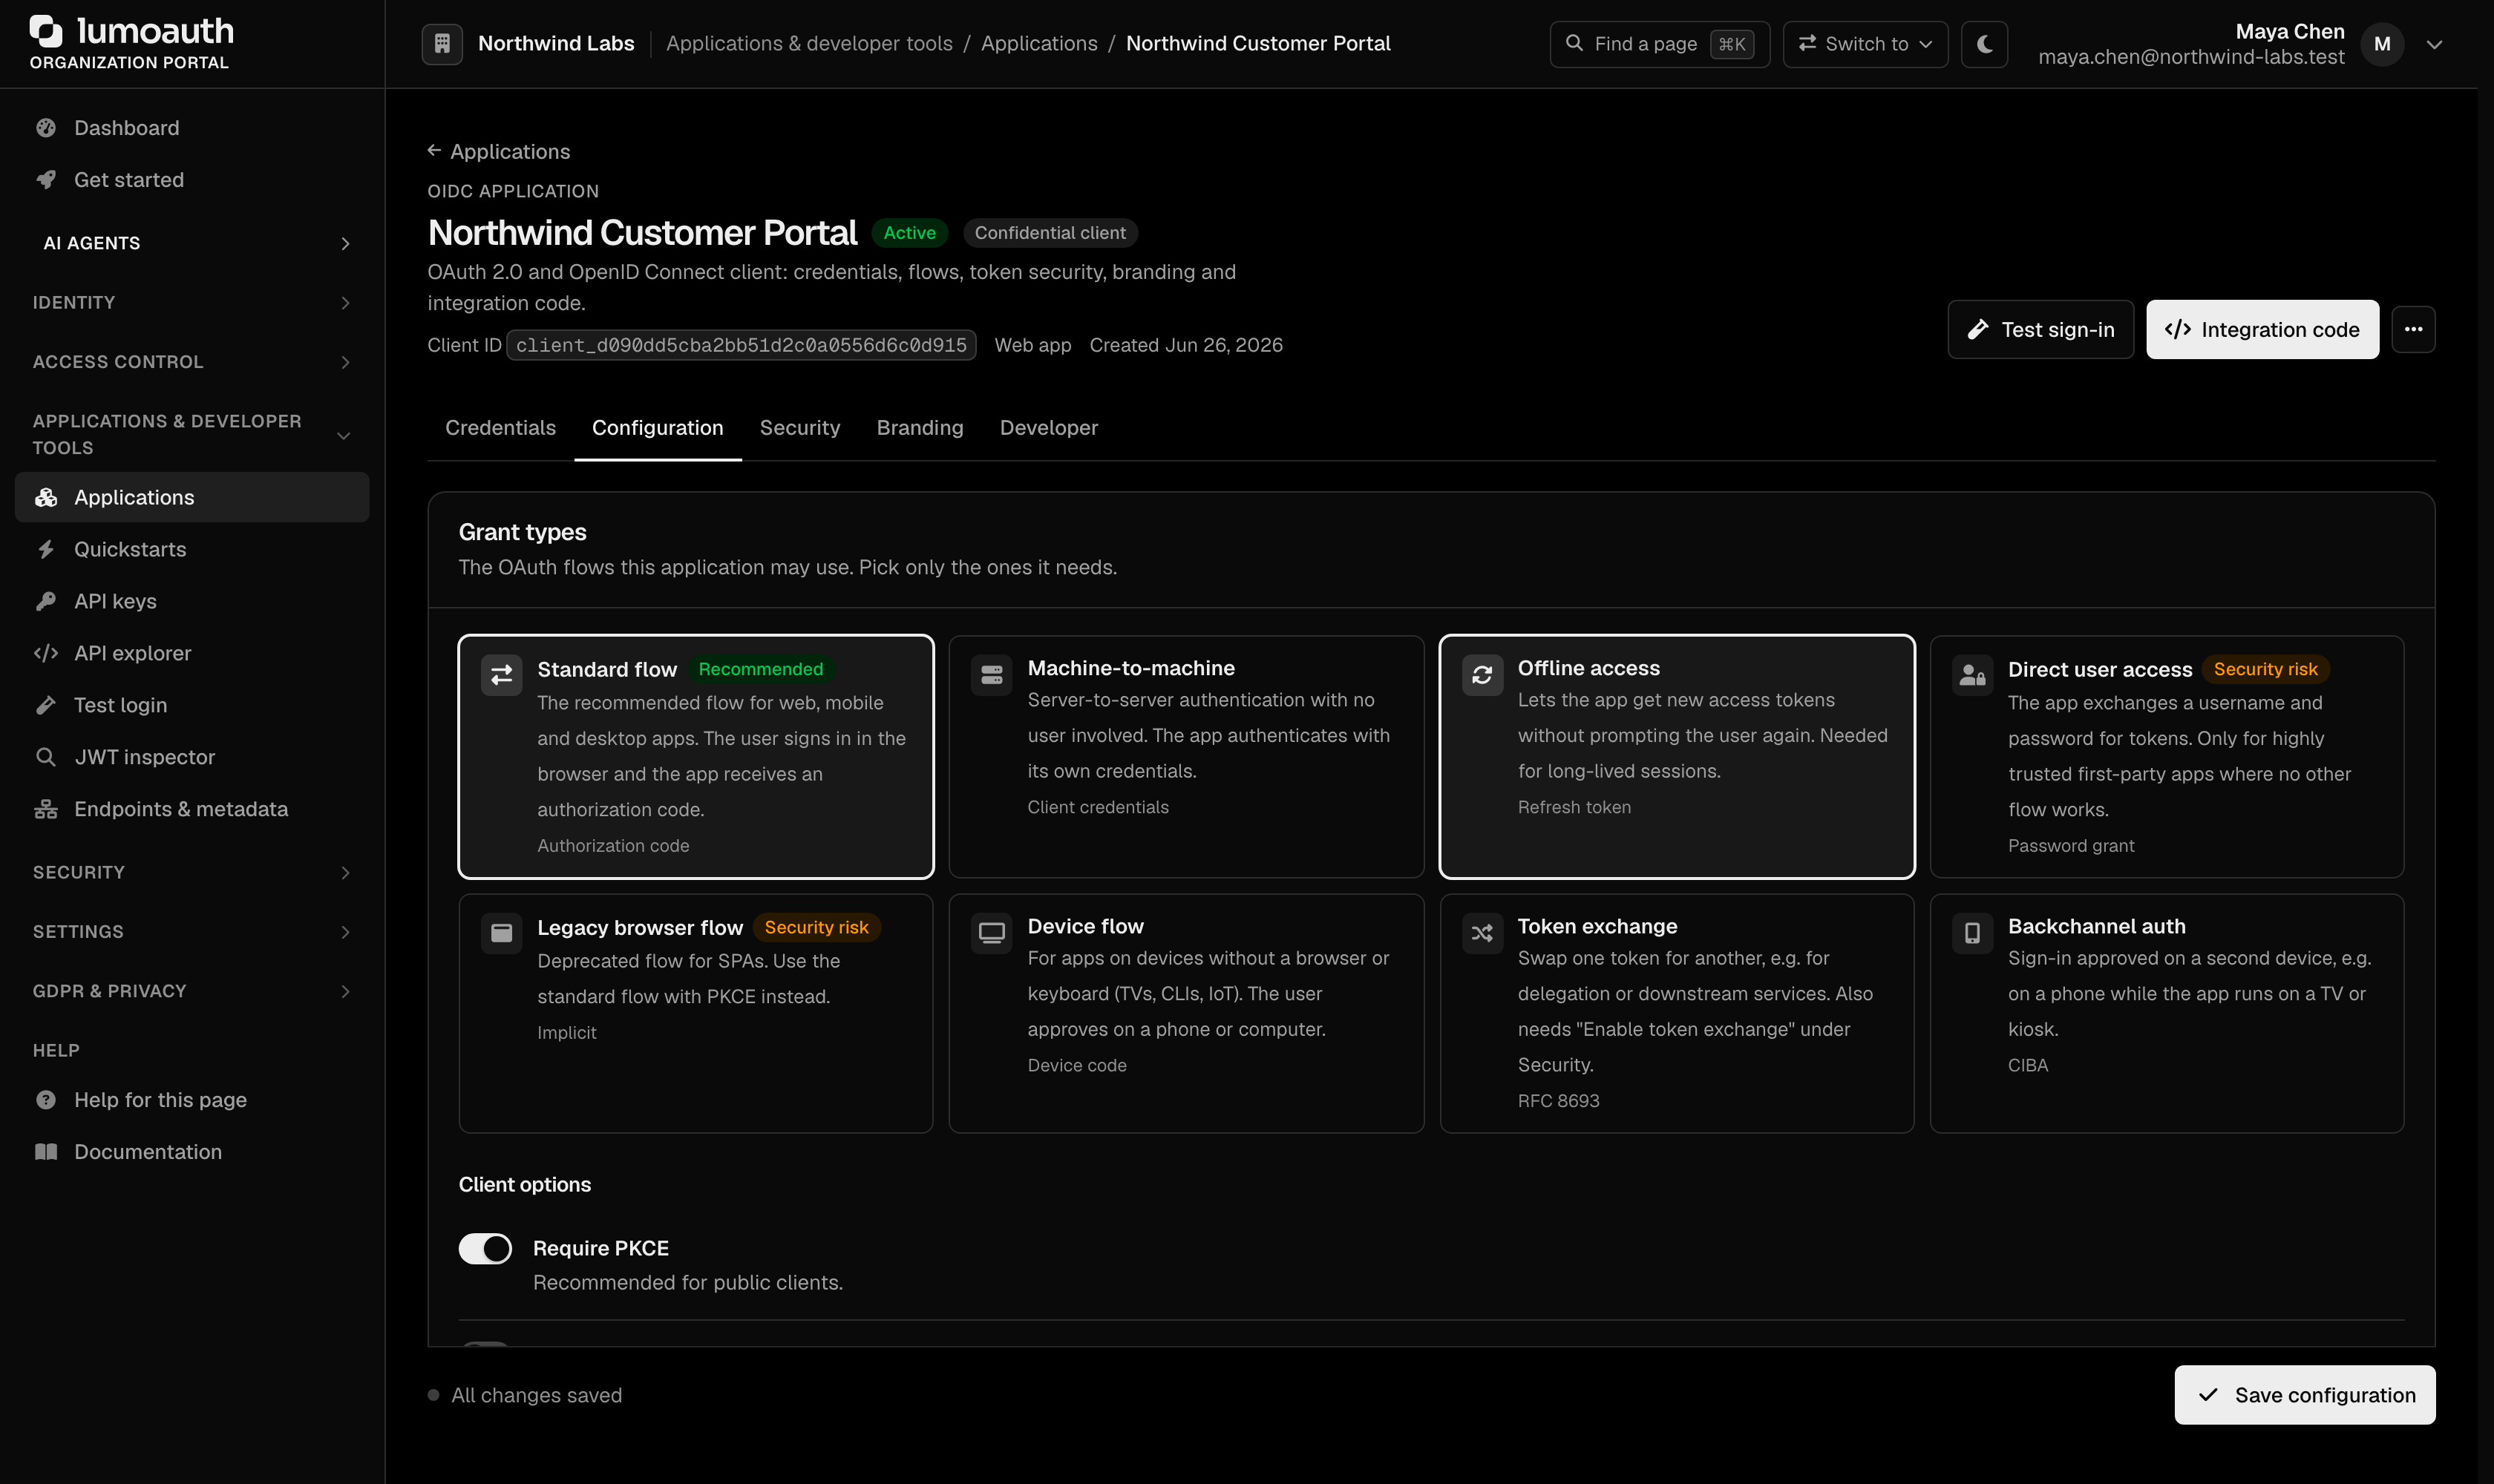
Task: Expand the Security sidebar section
Action: tap(192, 872)
